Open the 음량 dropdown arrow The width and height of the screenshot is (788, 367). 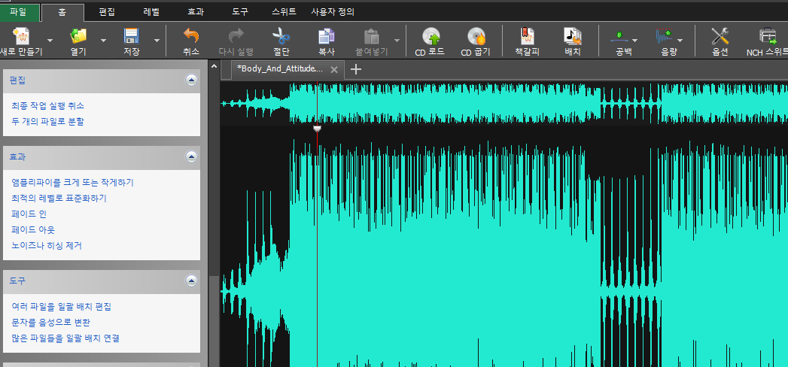pyautogui.click(x=680, y=40)
